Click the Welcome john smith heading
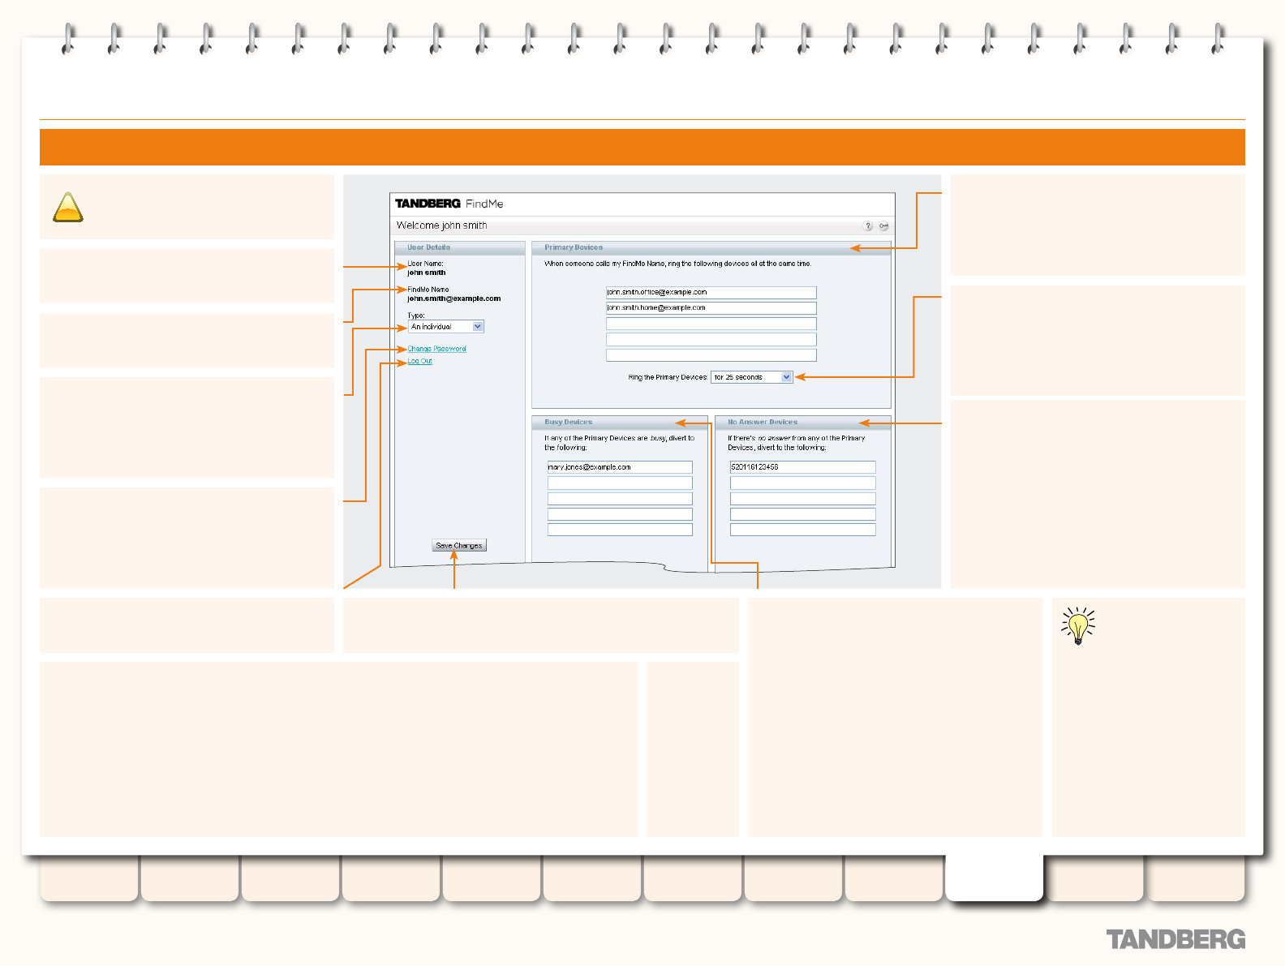The width and height of the screenshot is (1285, 966). tap(442, 225)
